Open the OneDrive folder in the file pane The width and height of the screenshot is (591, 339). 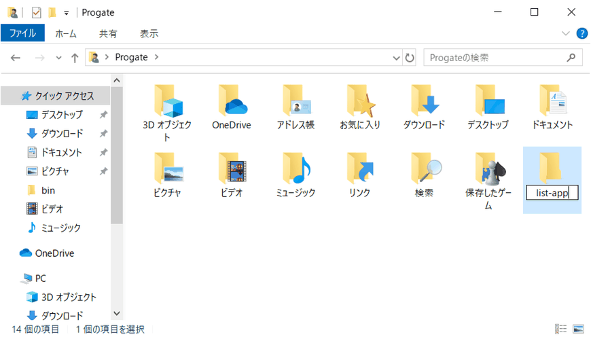pyautogui.click(x=232, y=101)
